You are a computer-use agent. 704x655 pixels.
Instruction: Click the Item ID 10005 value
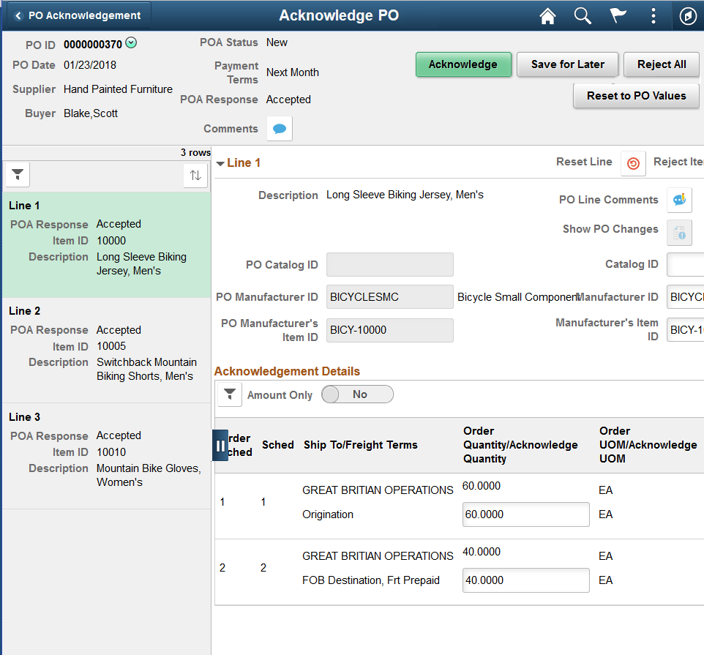[x=111, y=346]
